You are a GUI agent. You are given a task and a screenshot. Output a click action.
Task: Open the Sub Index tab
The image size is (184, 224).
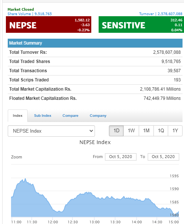pyautogui.click(x=43, y=116)
